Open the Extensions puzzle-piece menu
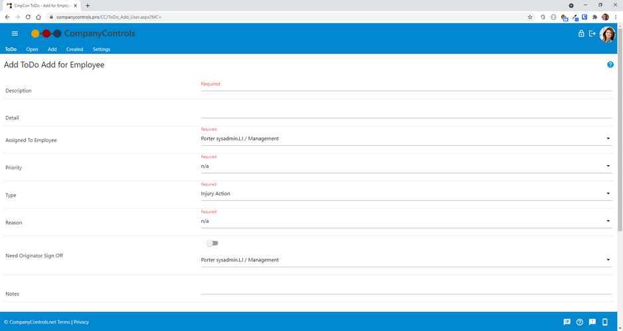 595,17
